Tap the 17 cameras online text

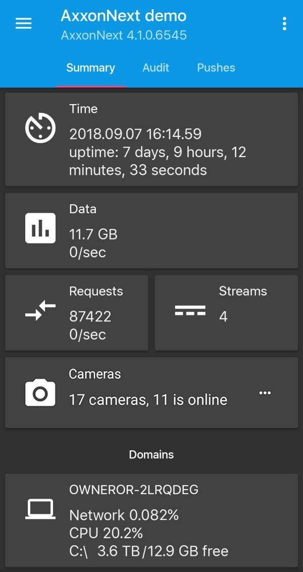click(148, 400)
